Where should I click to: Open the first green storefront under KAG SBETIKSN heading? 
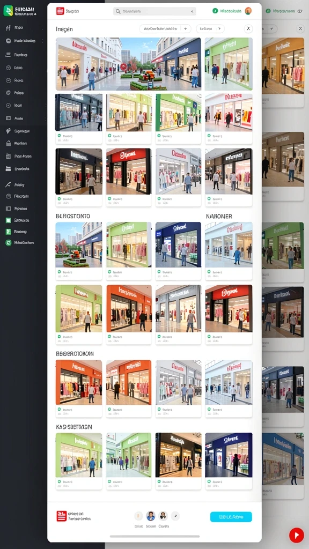point(79,455)
